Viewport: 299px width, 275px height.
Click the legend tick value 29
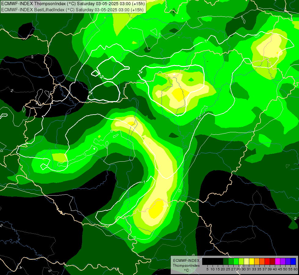click(239, 269)
